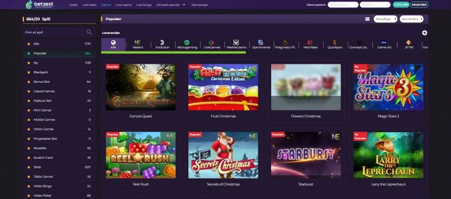The image size is (451, 199).
Task: Click the star beside Roulette
Action: click(x=29, y=148)
